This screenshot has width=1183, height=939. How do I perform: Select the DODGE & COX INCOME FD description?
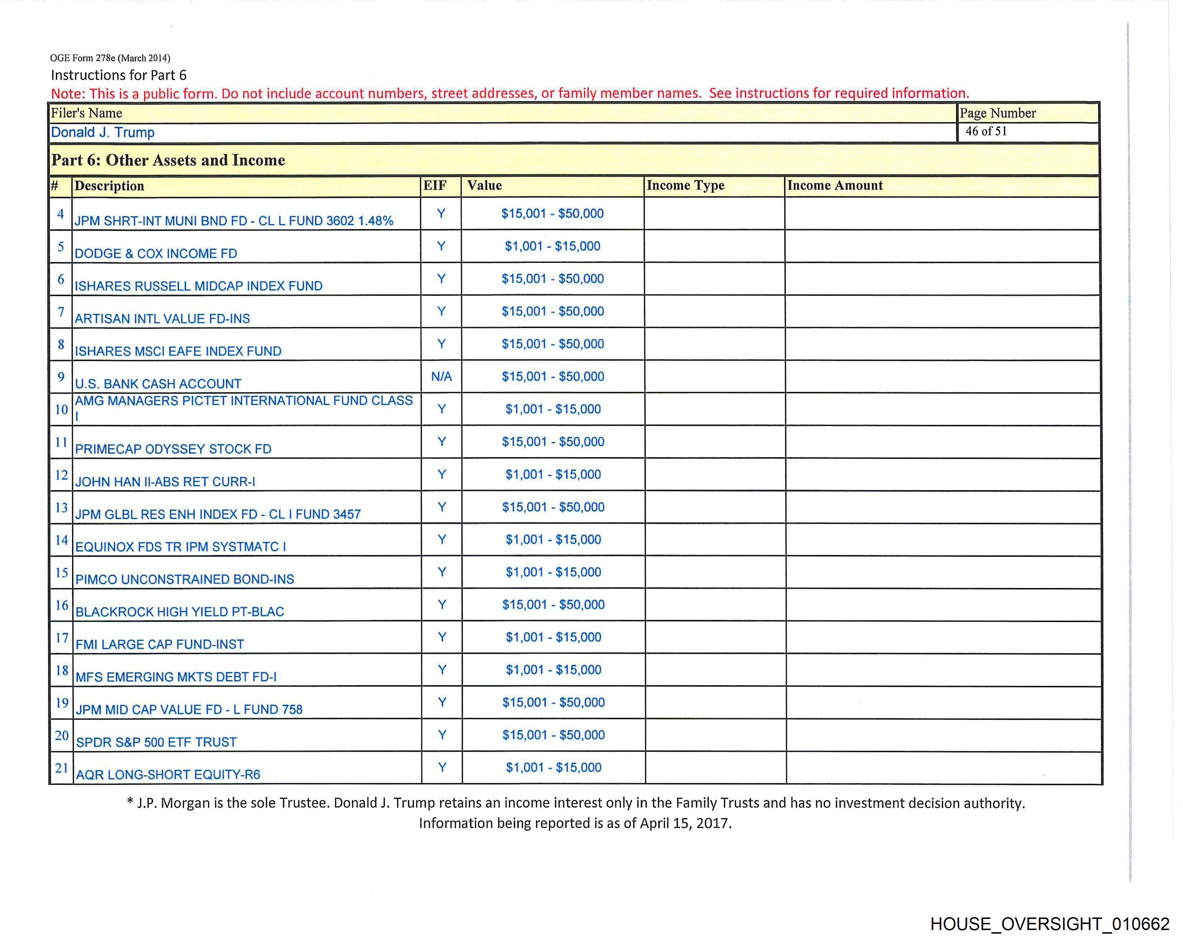[156, 253]
